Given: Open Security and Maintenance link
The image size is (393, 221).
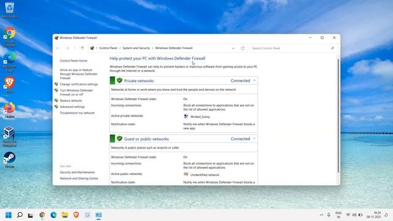Looking at the screenshot, I should [x=77, y=172].
